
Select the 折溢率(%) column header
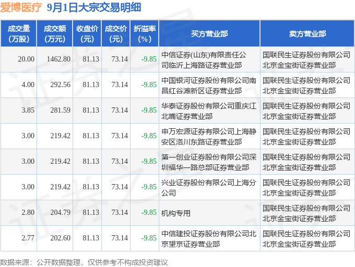[145, 34]
